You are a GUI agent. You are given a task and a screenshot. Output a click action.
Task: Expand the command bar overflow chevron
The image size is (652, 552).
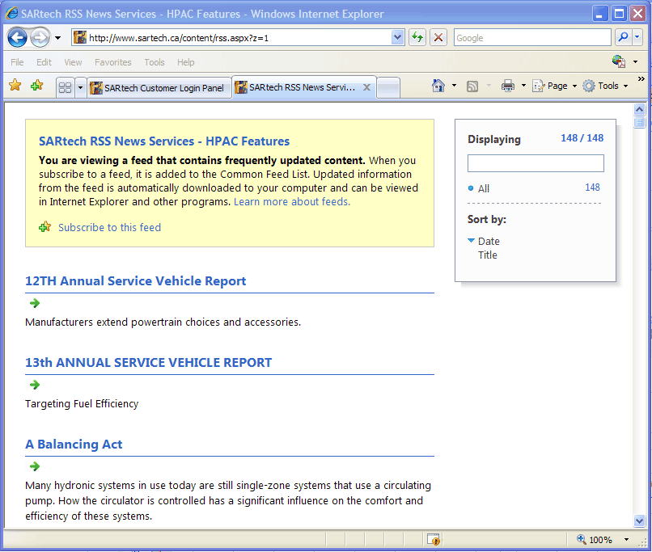click(x=641, y=78)
